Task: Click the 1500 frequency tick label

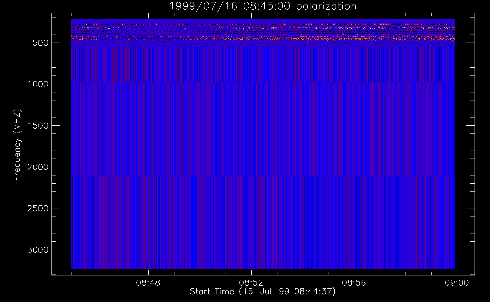Action: point(38,126)
